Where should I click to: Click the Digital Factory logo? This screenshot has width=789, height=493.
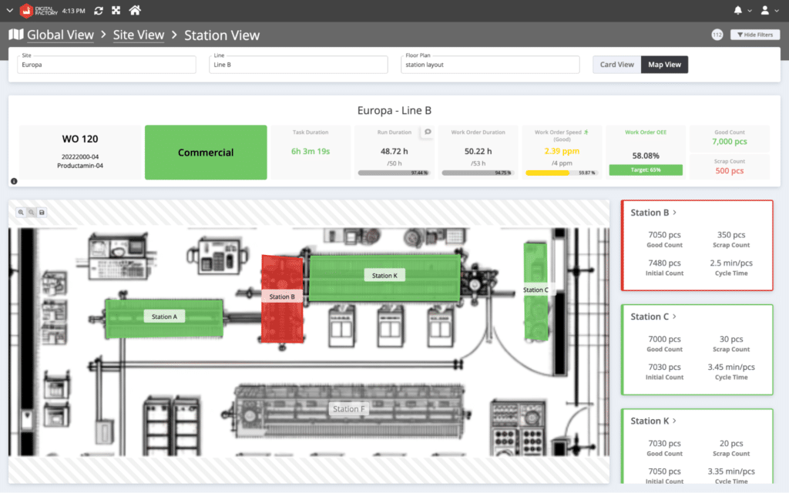tap(39, 11)
